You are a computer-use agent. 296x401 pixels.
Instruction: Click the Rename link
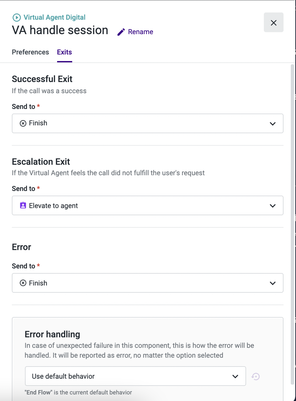click(140, 32)
